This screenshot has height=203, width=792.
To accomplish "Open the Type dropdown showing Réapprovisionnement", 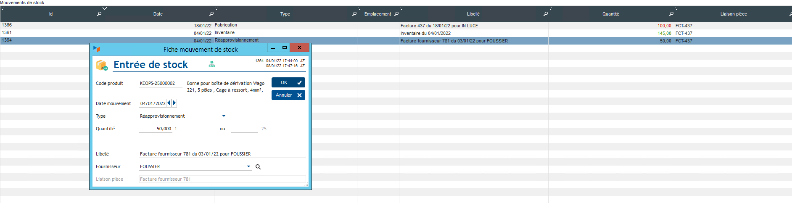I will (x=224, y=116).
